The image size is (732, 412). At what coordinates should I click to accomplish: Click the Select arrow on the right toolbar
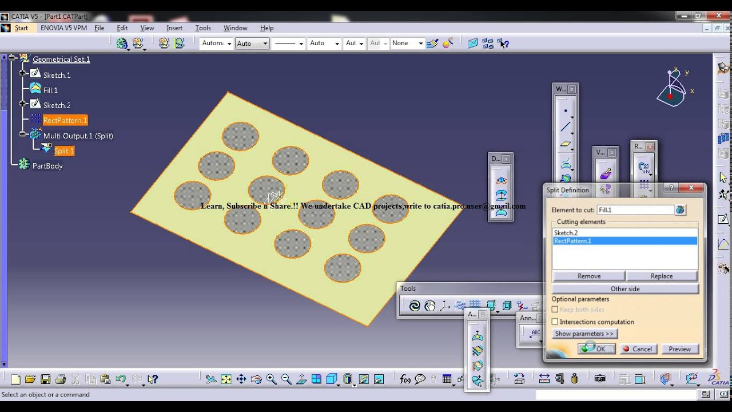click(x=723, y=177)
